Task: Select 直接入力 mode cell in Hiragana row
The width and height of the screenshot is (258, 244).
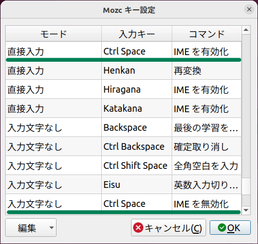Action: tap(53, 89)
